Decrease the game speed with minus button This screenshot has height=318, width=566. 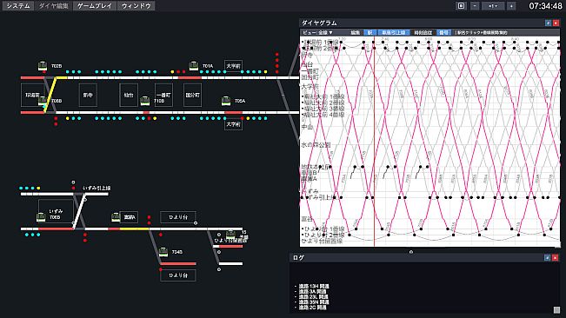click(x=475, y=6)
